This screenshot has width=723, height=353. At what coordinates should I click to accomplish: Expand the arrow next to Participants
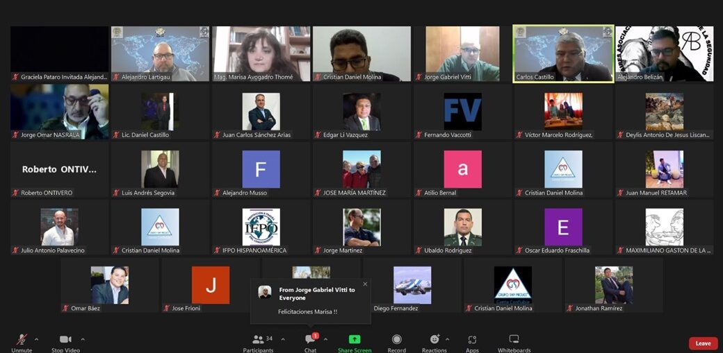click(282, 339)
